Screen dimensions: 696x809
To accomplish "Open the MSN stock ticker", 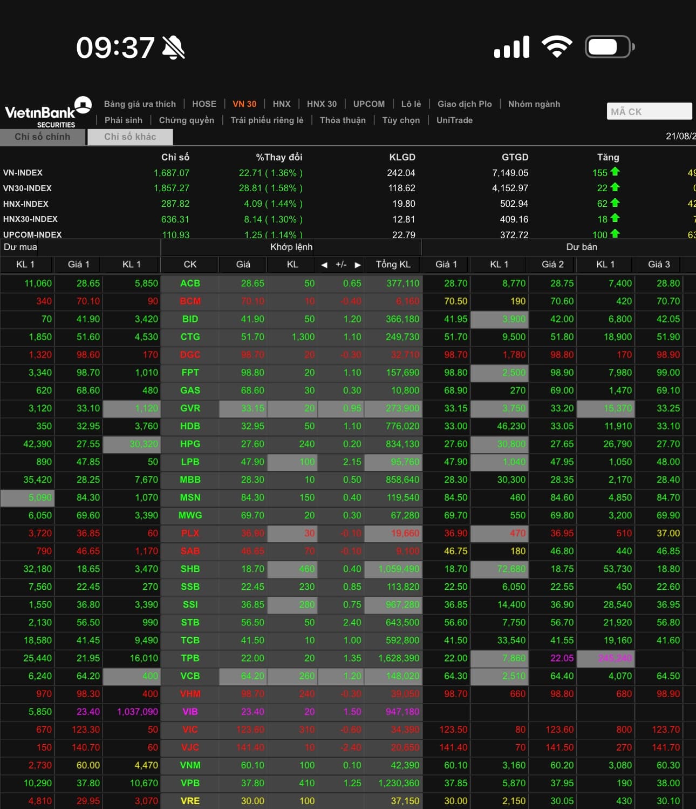I will 190,497.
